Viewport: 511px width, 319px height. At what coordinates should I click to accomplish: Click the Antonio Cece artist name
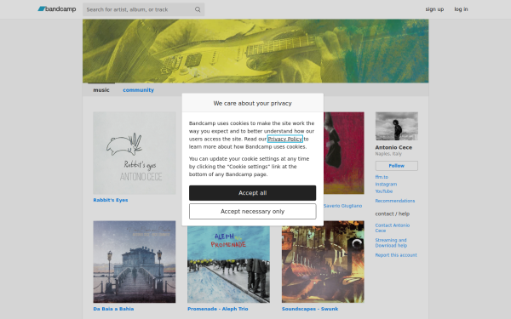[x=393, y=147]
